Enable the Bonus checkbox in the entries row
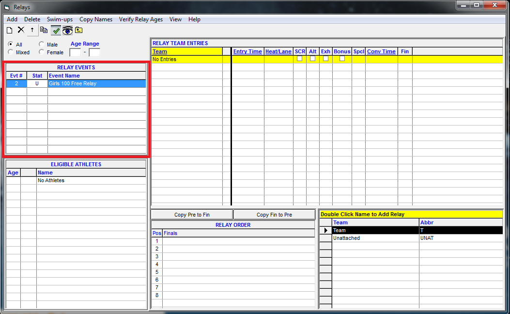 [342, 59]
